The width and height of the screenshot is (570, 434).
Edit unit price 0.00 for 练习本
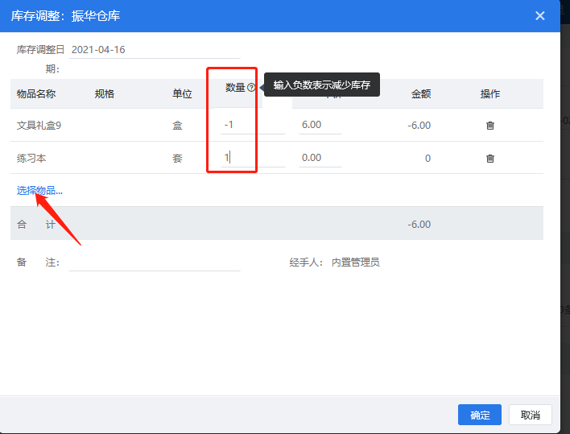pos(320,158)
